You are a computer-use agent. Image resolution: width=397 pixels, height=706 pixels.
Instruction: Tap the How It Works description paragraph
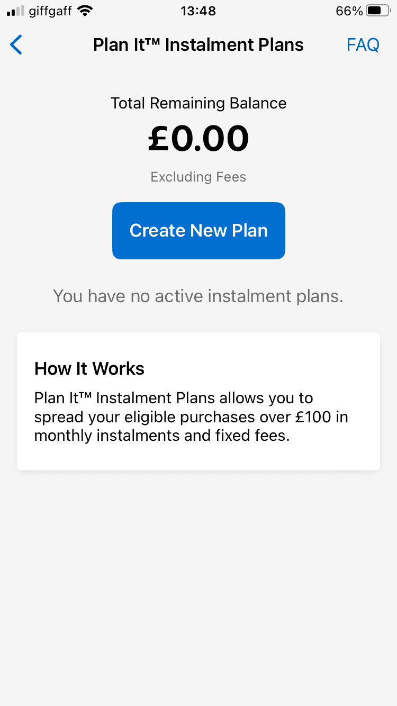point(191,417)
